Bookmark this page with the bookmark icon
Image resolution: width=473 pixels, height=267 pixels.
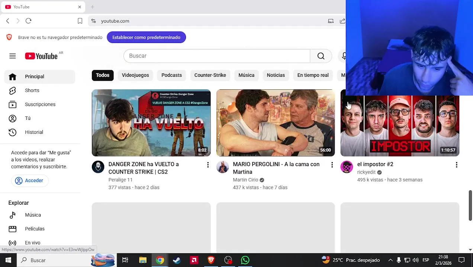[80, 21]
